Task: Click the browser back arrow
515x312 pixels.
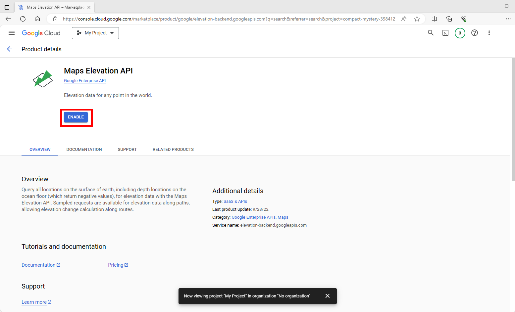Action: [8, 19]
